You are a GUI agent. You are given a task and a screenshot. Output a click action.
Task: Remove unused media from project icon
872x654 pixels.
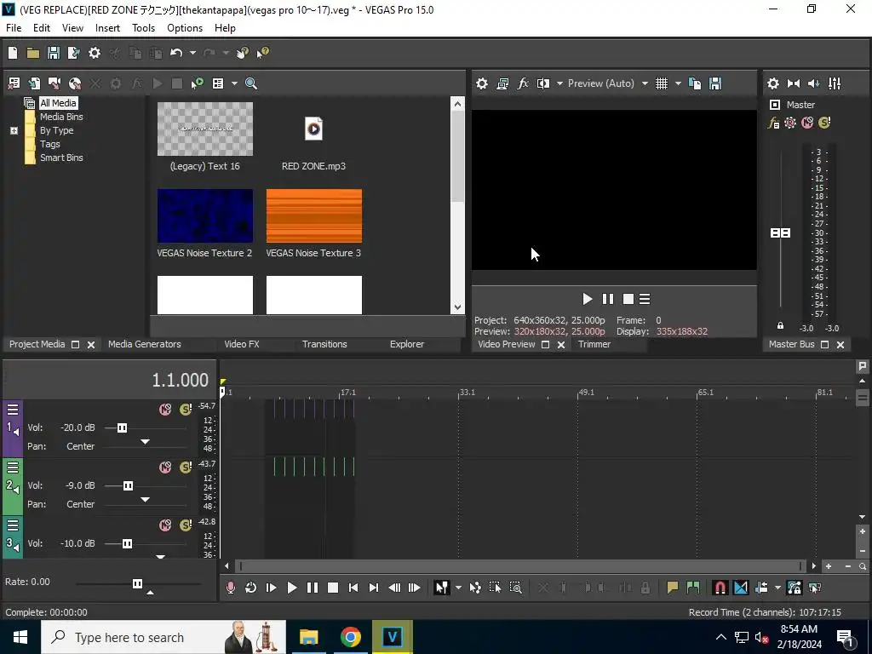[x=14, y=83]
